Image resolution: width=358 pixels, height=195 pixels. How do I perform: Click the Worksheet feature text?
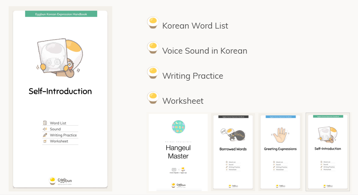click(x=183, y=101)
